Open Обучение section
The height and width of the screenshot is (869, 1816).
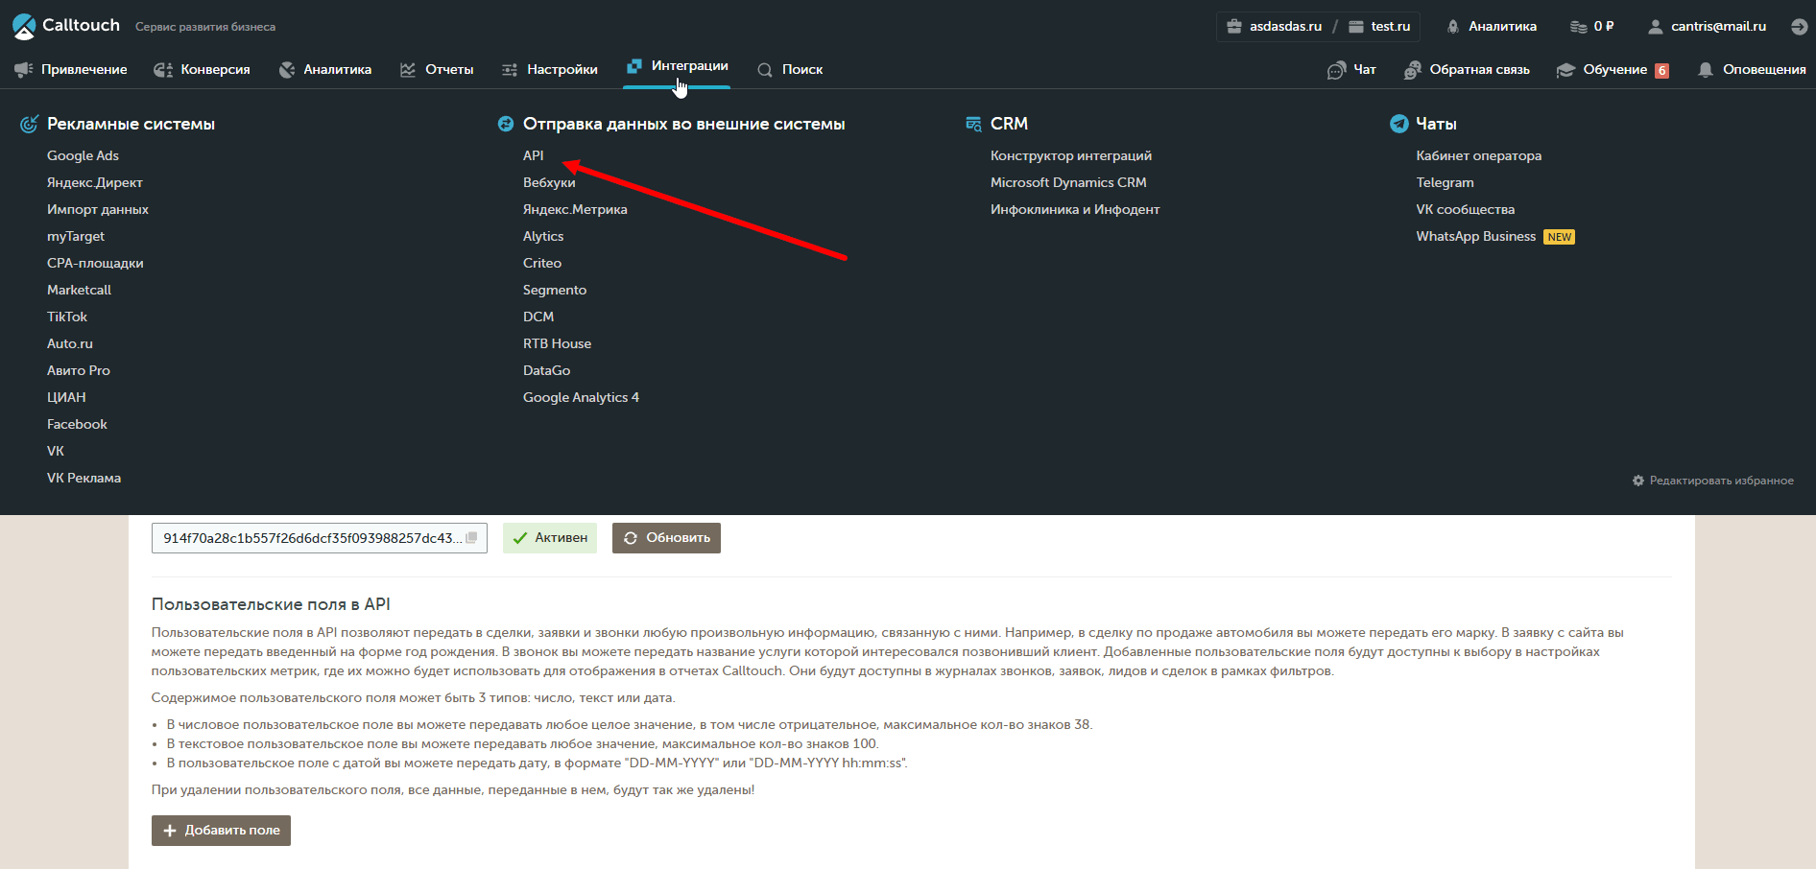pyautogui.click(x=1613, y=69)
